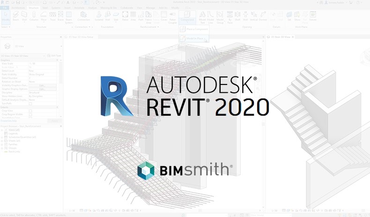This screenshot has width=370, height=217.
Task: Select the Area reinforcement tool
Action: 133,16
